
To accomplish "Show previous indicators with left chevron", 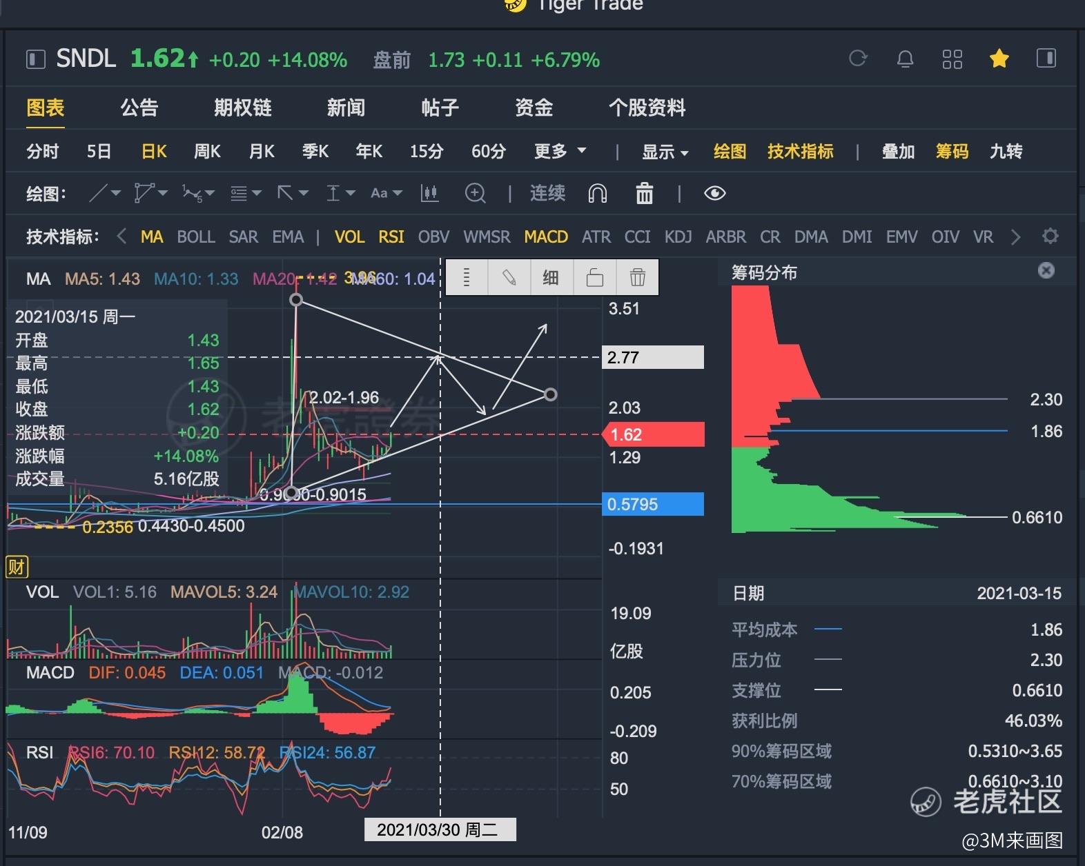I will (121, 236).
